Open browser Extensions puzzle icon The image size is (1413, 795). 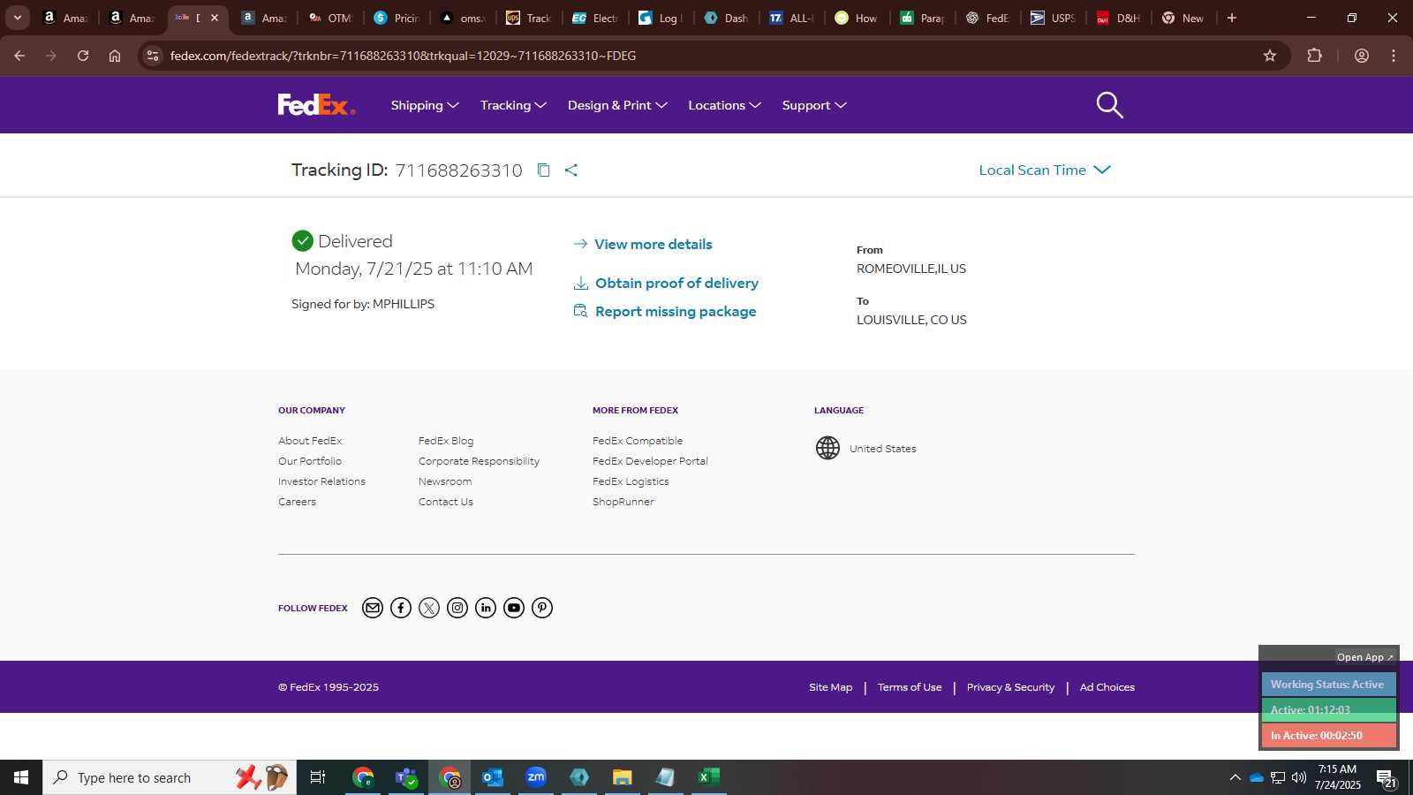(x=1314, y=56)
